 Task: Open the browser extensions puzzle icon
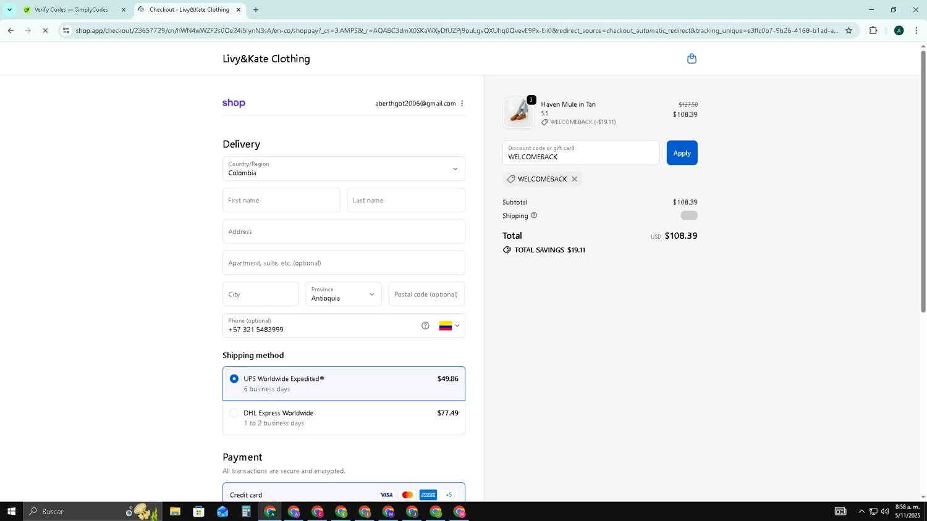point(873,30)
